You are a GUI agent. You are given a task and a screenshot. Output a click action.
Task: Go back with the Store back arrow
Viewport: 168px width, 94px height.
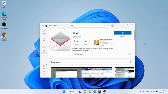click(43, 26)
